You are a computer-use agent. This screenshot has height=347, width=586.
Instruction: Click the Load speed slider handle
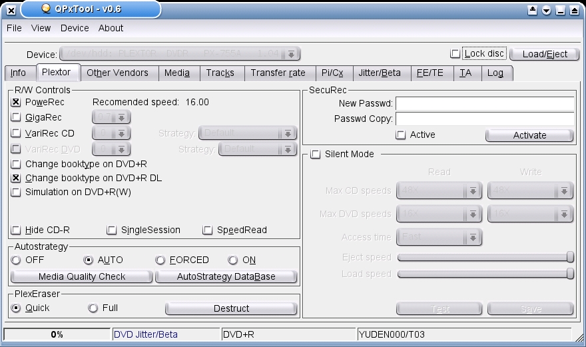[570, 274]
